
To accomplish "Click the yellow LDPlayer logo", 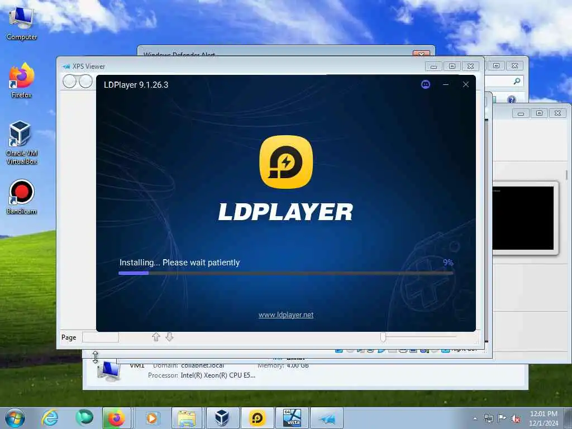I will click(286, 162).
